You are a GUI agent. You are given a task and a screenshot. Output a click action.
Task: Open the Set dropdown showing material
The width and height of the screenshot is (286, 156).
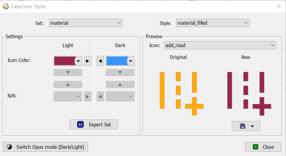tap(85, 23)
